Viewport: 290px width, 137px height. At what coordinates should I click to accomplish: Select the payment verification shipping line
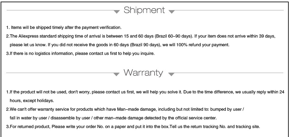point(64,28)
